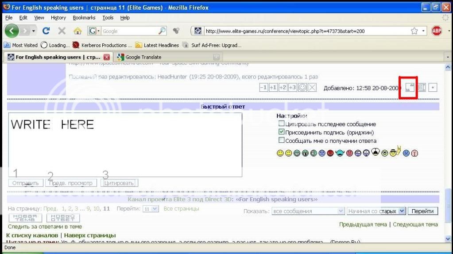Open the Начиная со старых sort dropdown
The height and width of the screenshot is (254, 453).
(x=376, y=211)
